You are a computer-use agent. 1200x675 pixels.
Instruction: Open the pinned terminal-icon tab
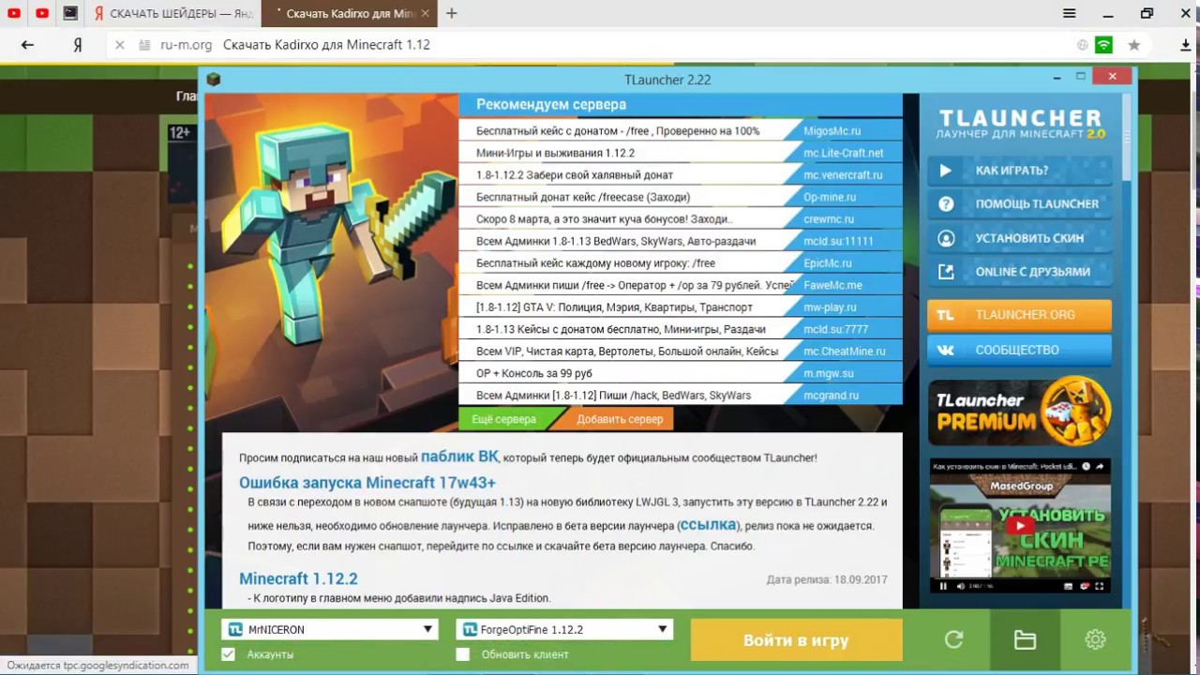(70, 13)
